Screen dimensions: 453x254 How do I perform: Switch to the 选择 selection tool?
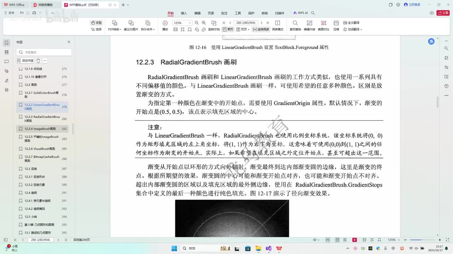point(96,29)
